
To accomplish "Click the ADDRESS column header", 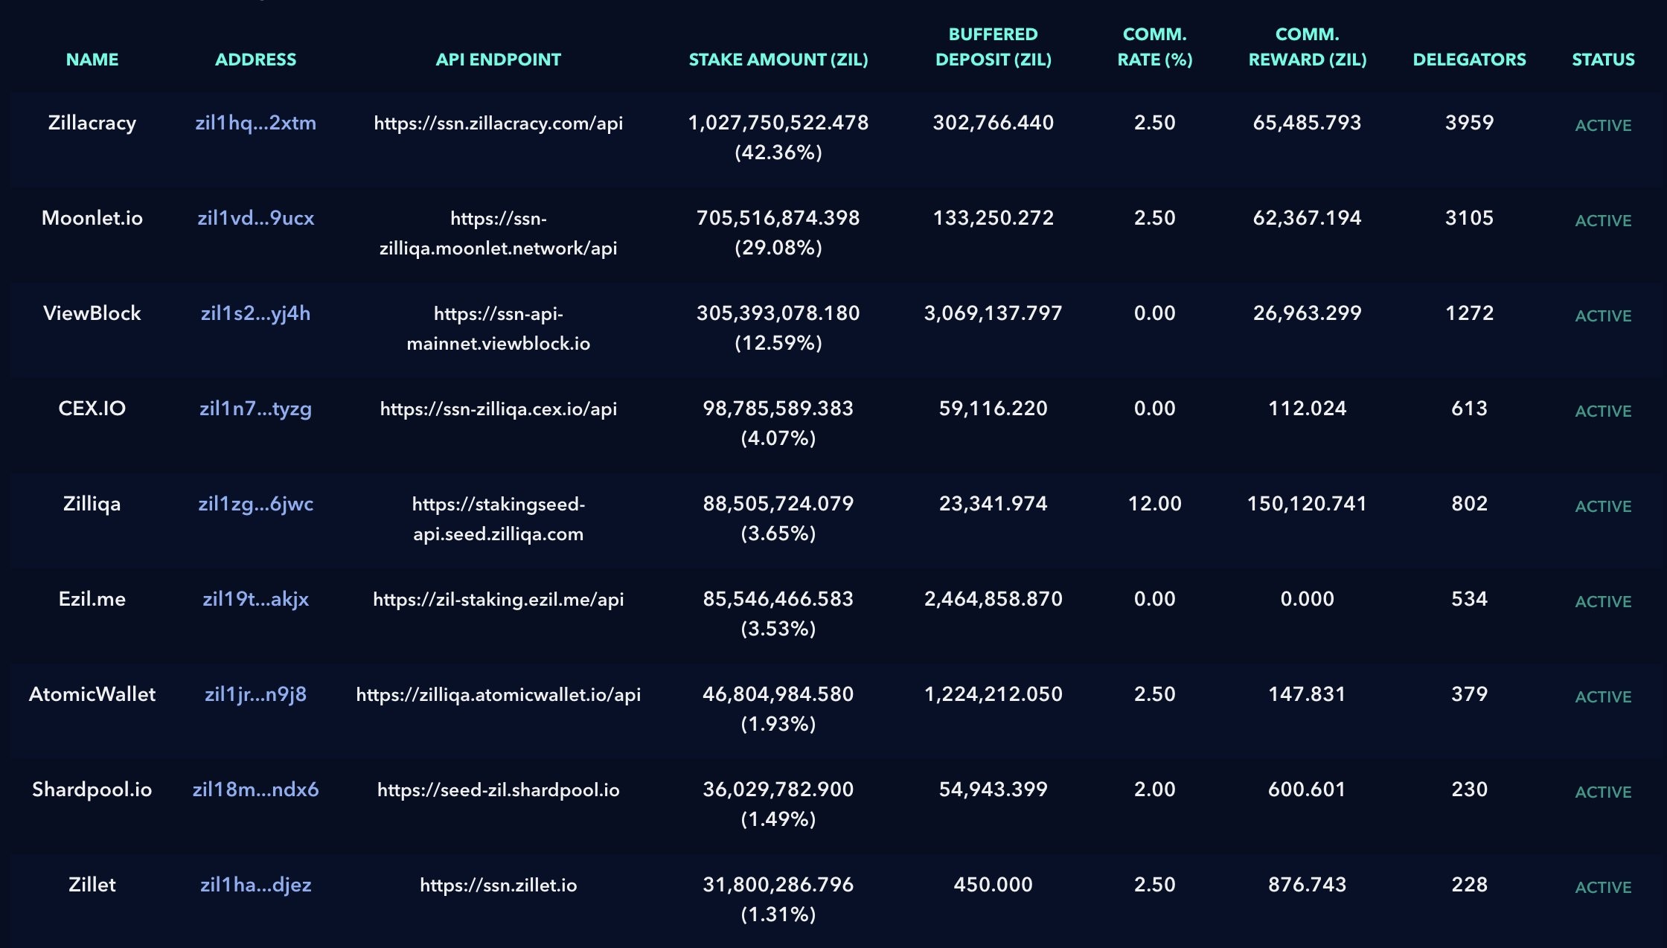I will pyautogui.click(x=255, y=60).
